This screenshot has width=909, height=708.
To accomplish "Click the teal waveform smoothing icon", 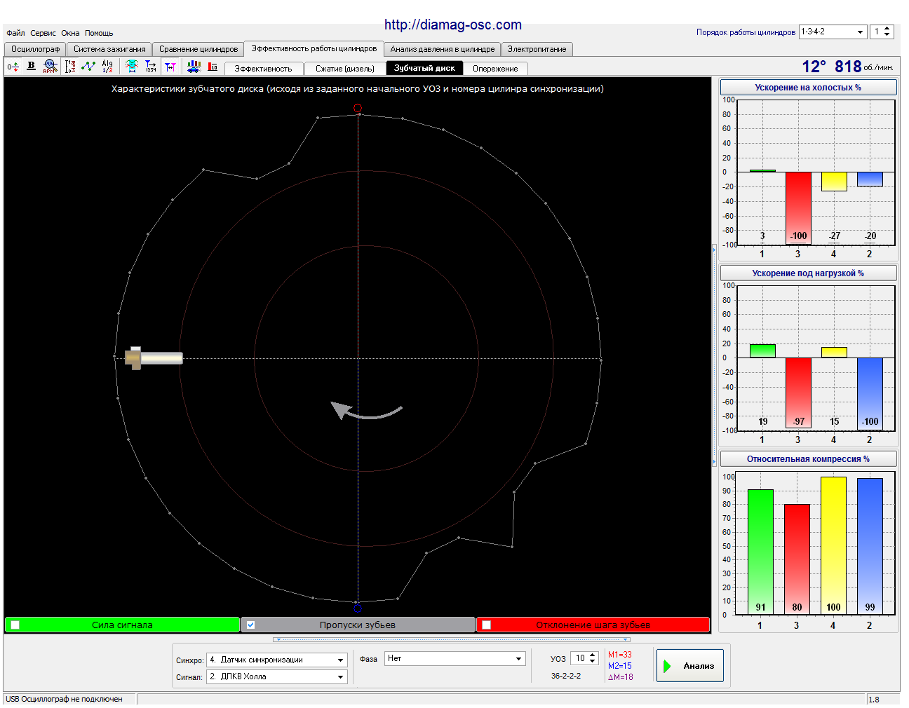I will click(x=132, y=67).
